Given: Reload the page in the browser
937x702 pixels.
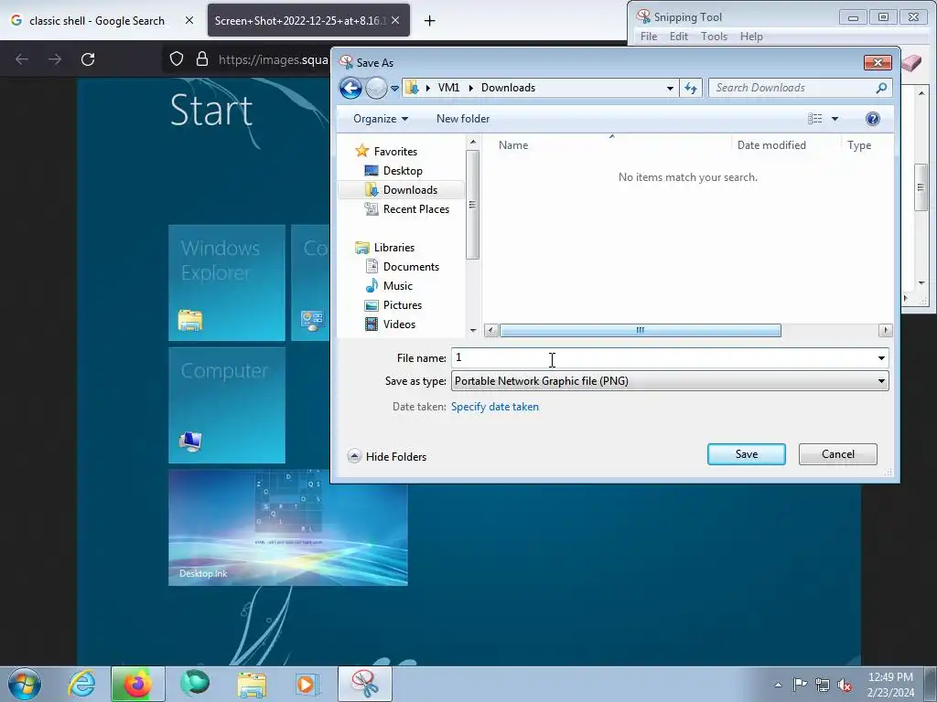Looking at the screenshot, I should point(88,59).
